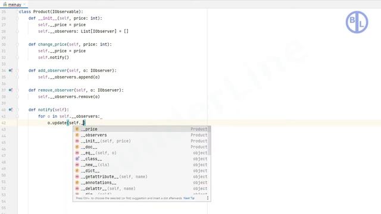Click 'def add_observer' method name
381x214 pixels.
coord(52,71)
